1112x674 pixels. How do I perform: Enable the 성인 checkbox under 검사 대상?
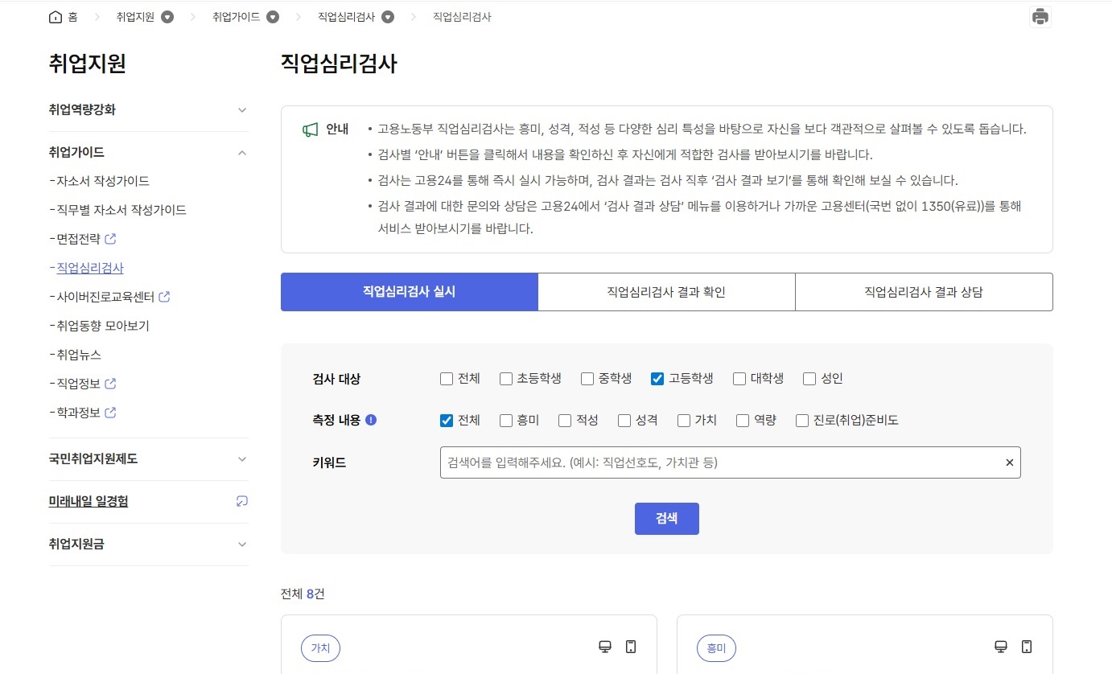[809, 378]
